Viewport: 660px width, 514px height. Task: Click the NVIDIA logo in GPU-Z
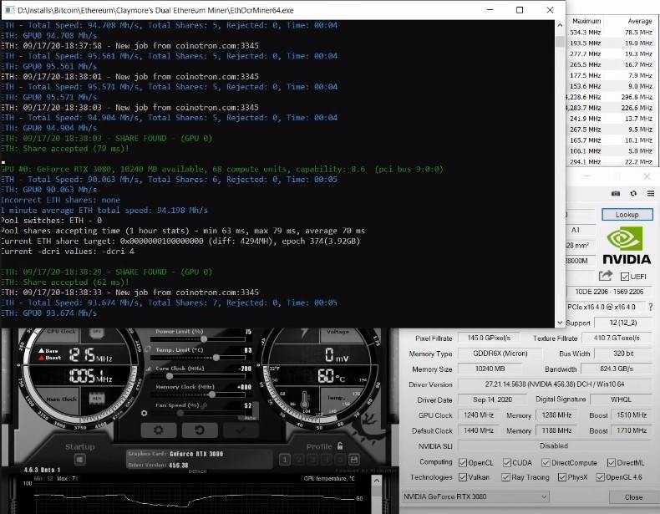627,246
